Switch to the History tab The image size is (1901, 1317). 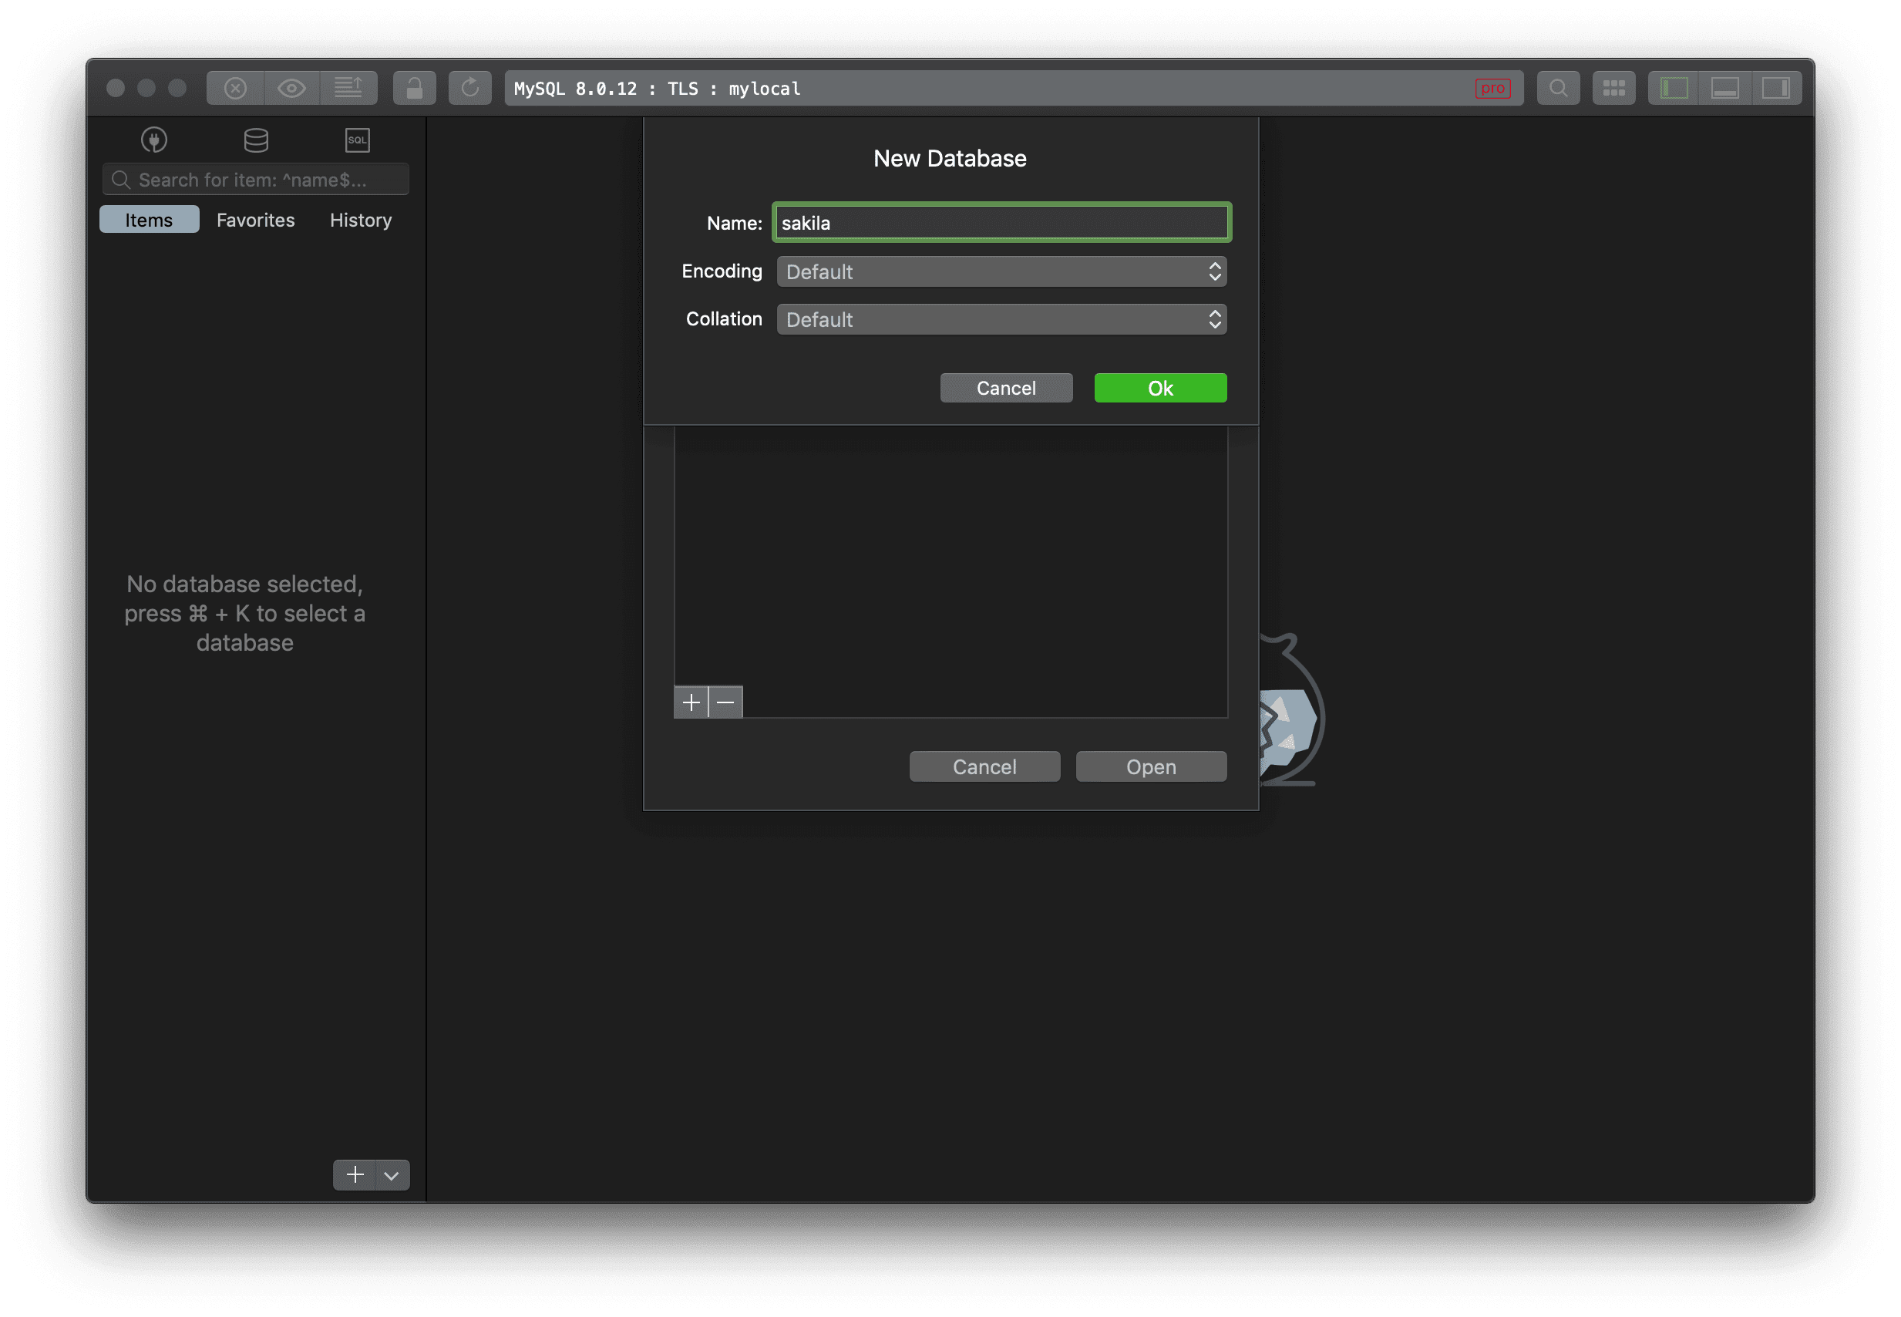361,221
